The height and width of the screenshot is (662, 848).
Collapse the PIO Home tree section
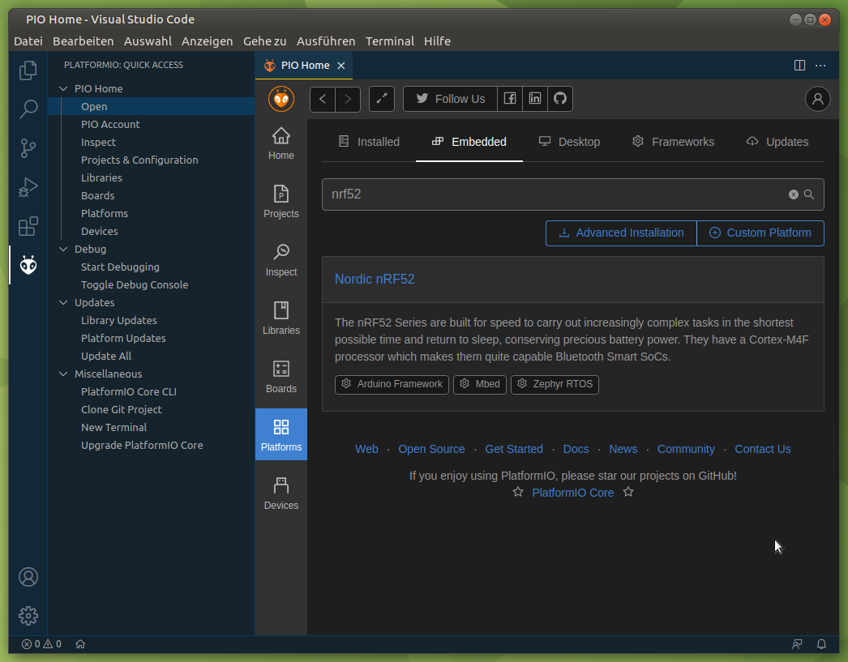click(64, 89)
